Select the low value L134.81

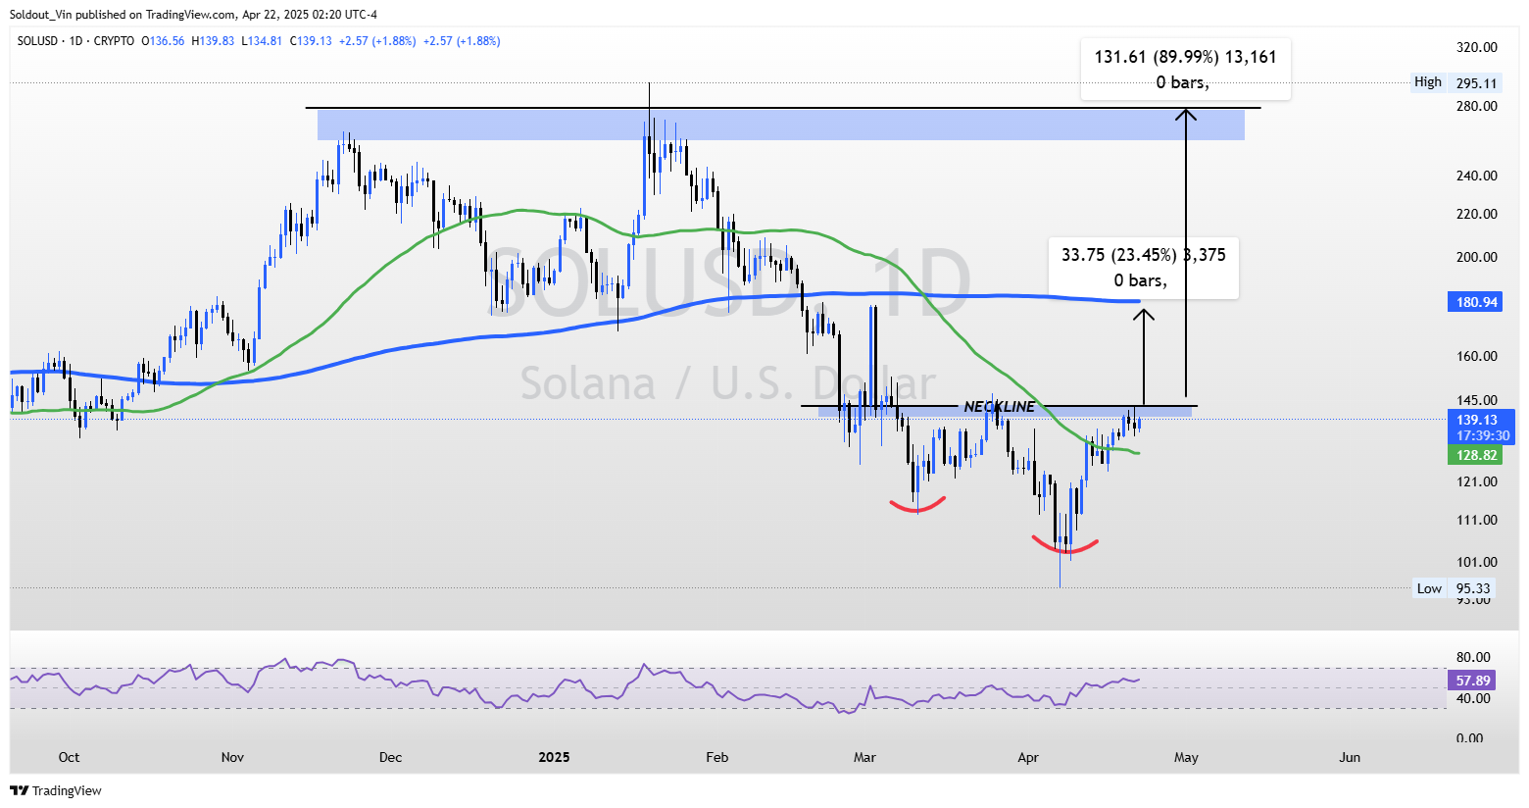tap(262, 41)
